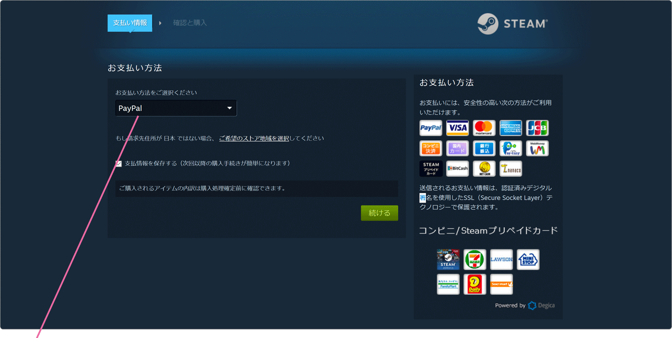Image resolution: width=672 pixels, height=338 pixels.
Task: Click the purple 国内カード icon
Action: tap(457, 148)
